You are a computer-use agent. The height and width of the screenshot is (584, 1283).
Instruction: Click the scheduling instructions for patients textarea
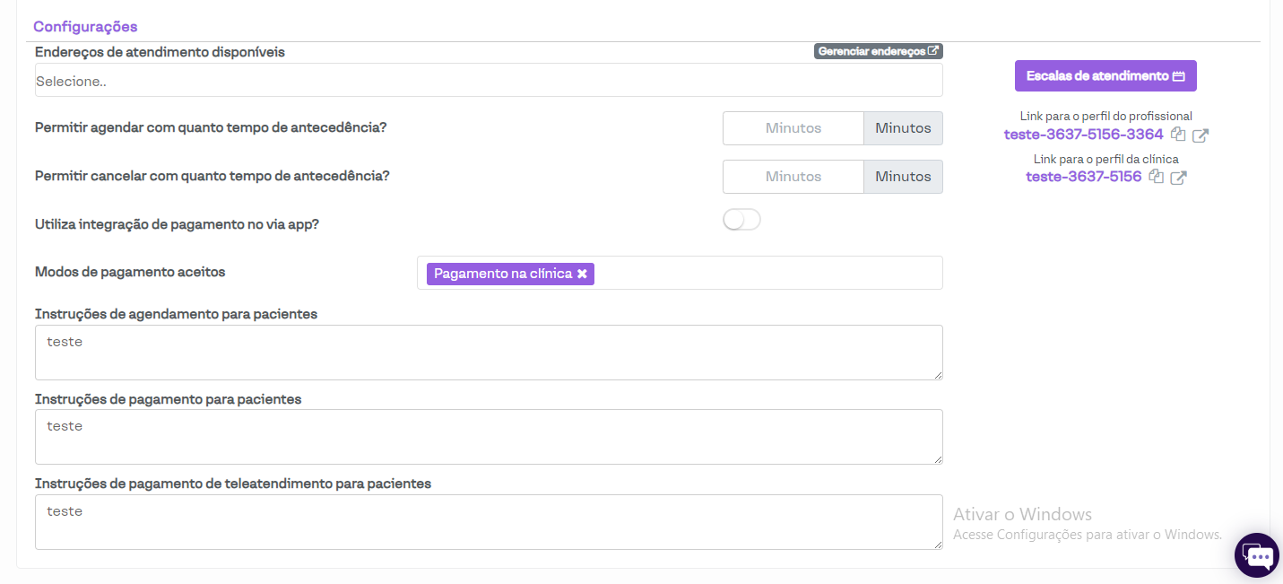pyautogui.click(x=489, y=353)
